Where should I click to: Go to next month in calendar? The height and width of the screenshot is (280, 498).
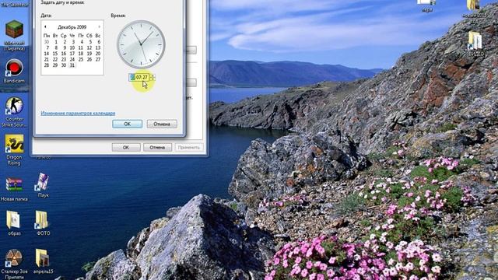(x=100, y=26)
